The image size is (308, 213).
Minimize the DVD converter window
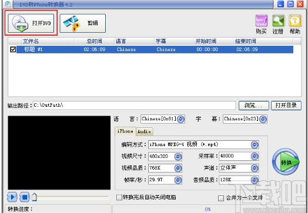(281, 4)
